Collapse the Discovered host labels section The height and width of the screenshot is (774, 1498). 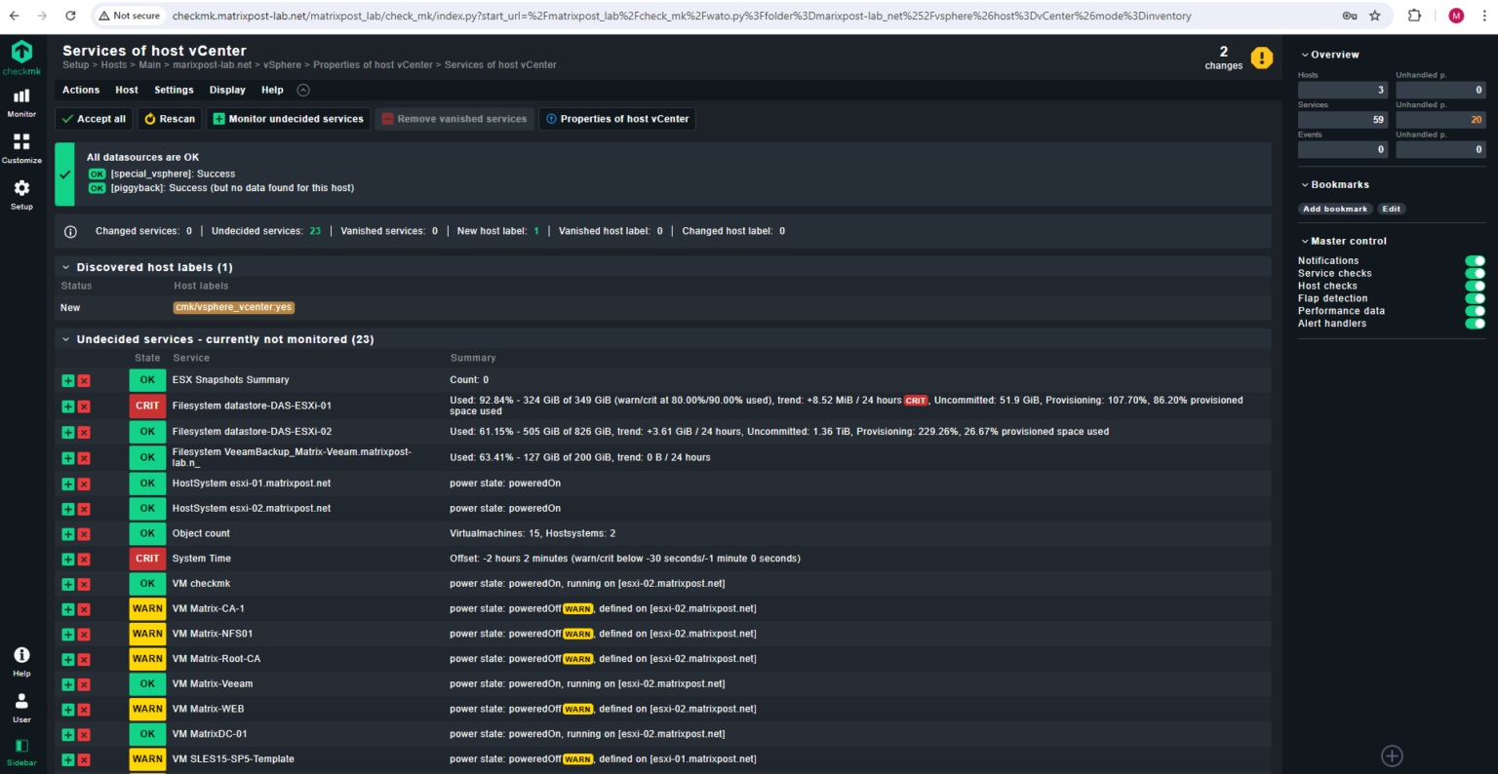click(x=66, y=266)
